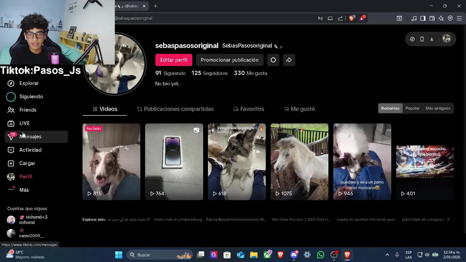Image resolution: width=466 pixels, height=262 pixels.
Task: Open Brave Leo AI sparkle icon
Action: click(441, 18)
